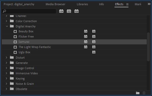
Task: Click the search magnifier icon
Action: tap(4, 11)
